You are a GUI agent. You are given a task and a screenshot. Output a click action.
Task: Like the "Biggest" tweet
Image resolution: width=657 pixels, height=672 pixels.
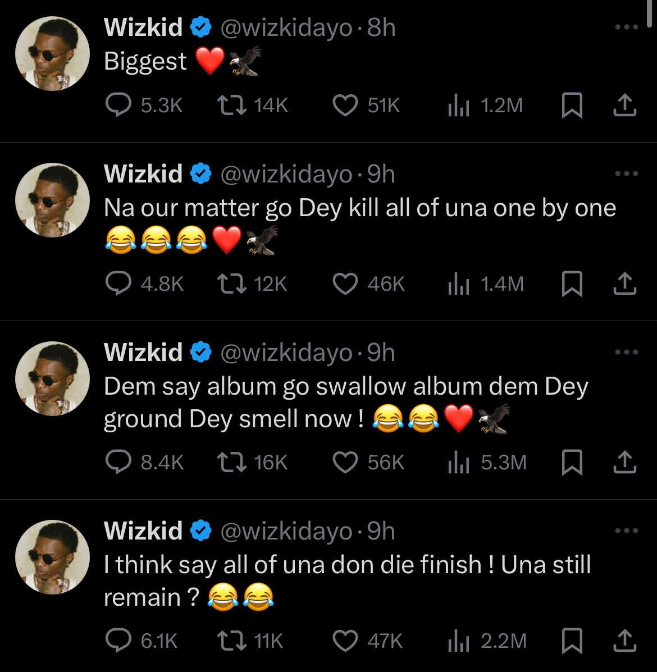click(x=345, y=106)
